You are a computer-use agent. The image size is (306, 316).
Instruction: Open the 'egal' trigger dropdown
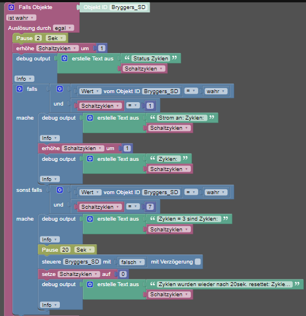[63, 28]
